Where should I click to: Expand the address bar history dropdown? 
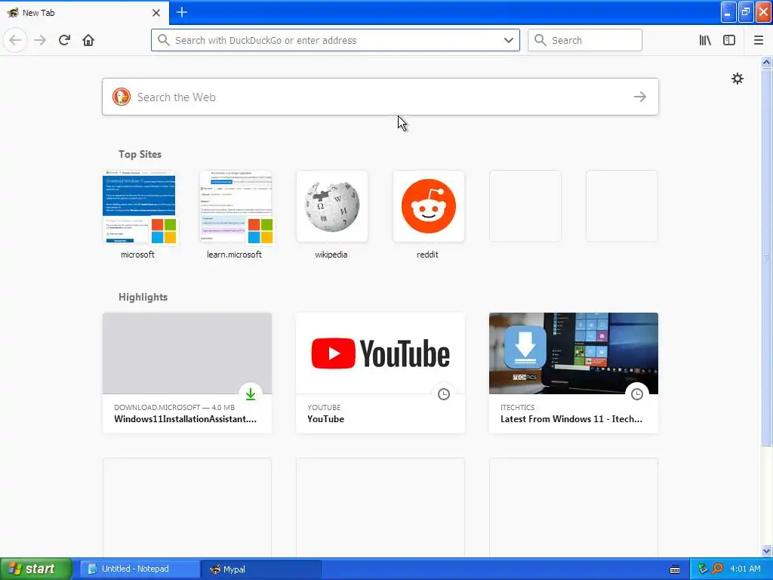tap(508, 40)
